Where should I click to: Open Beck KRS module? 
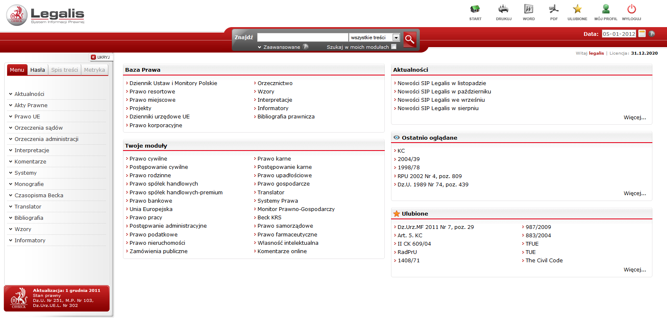(x=269, y=218)
